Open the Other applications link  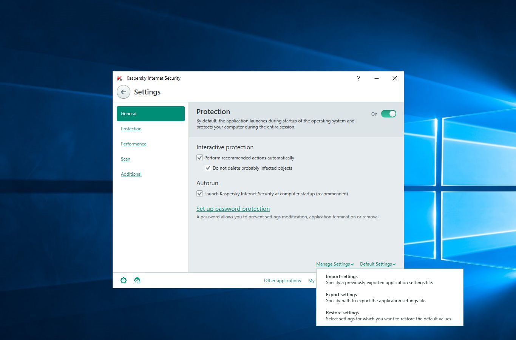coord(282,281)
